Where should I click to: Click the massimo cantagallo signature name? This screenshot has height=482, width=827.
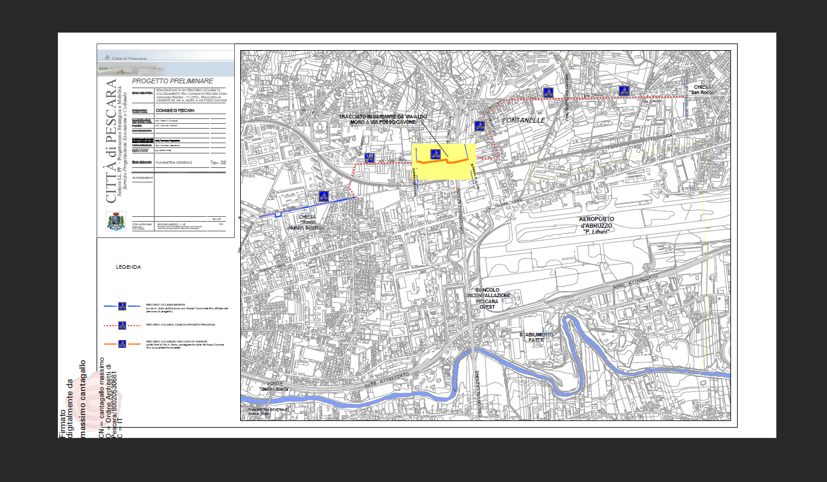(83, 399)
